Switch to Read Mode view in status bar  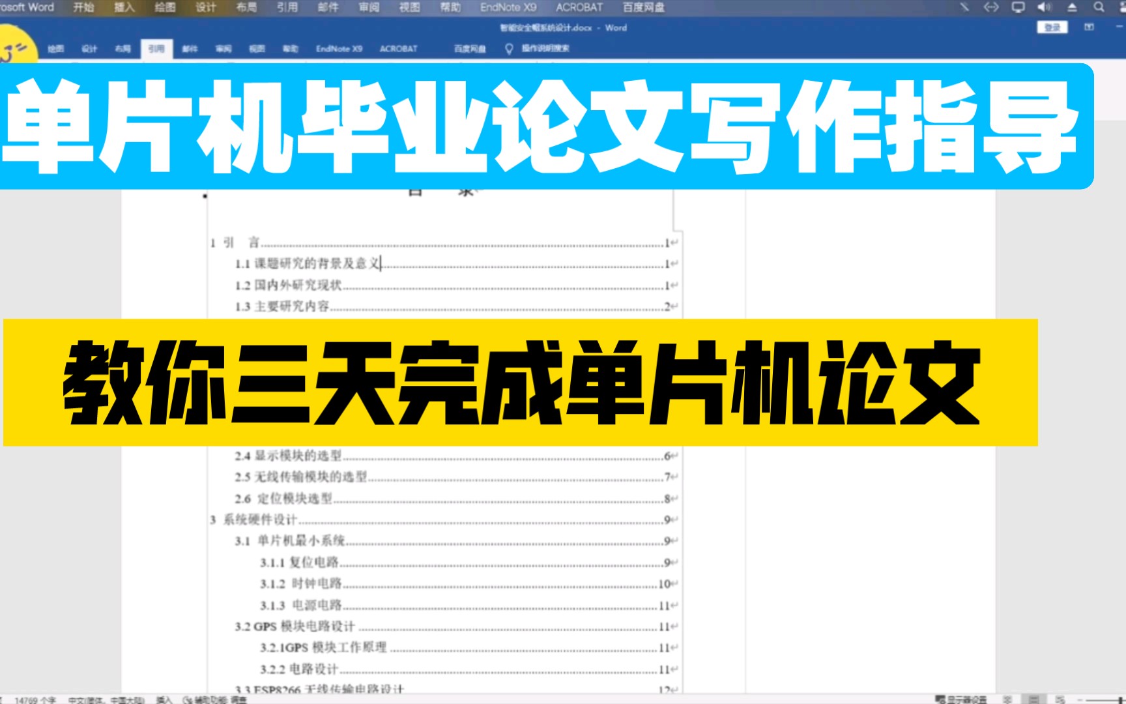coord(1007,699)
